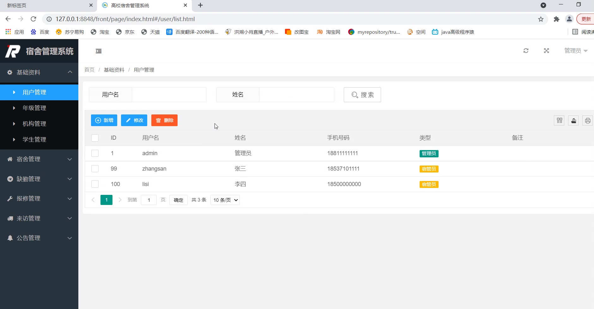Viewport: 594px width, 309px height.
Task: Bookmark this page with the star icon
Action: click(541, 19)
